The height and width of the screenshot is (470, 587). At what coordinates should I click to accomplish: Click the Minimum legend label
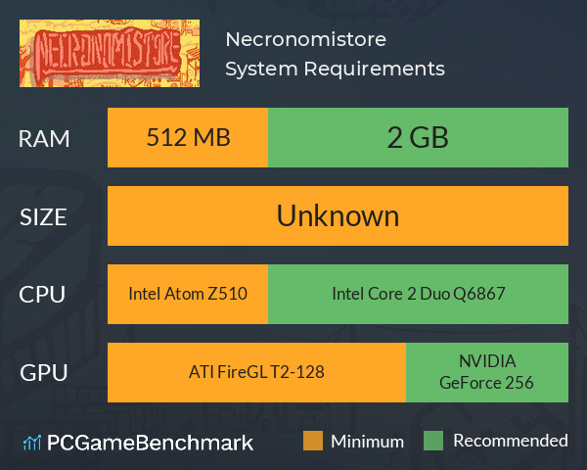click(367, 442)
